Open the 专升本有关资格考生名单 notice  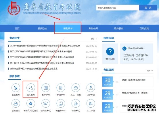click(41, 51)
